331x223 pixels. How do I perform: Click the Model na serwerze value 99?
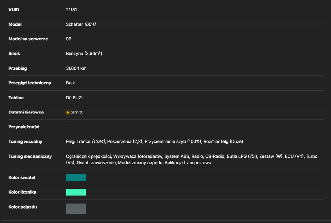(x=69, y=39)
